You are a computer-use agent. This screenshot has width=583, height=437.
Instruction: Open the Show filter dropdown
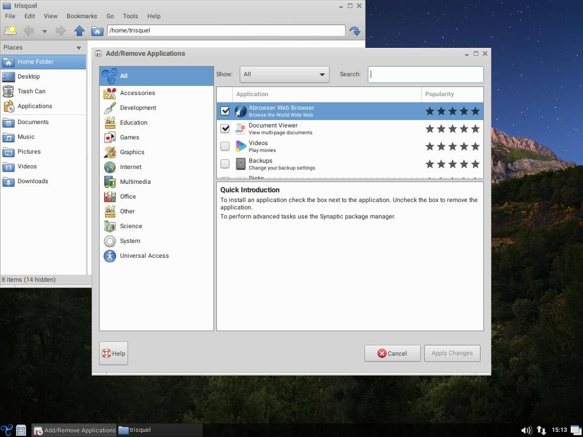(x=285, y=75)
